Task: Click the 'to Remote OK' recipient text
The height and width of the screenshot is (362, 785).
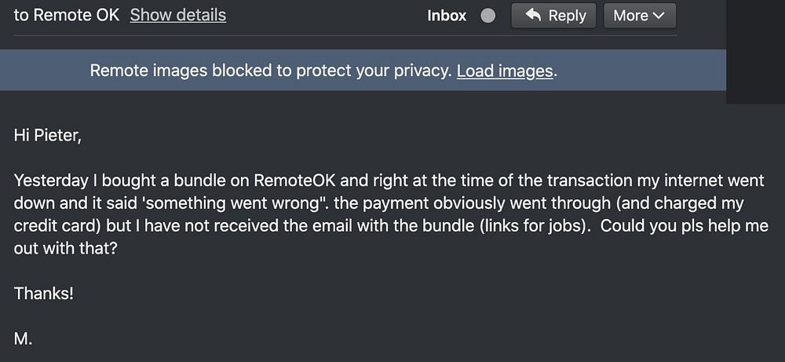Action: pyautogui.click(x=67, y=15)
